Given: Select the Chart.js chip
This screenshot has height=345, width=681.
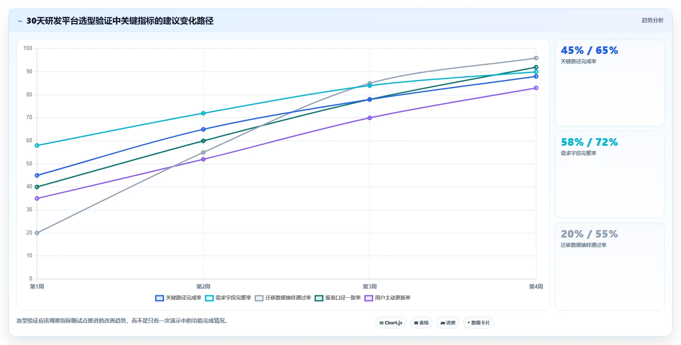Looking at the screenshot, I should tap(391, 323).
